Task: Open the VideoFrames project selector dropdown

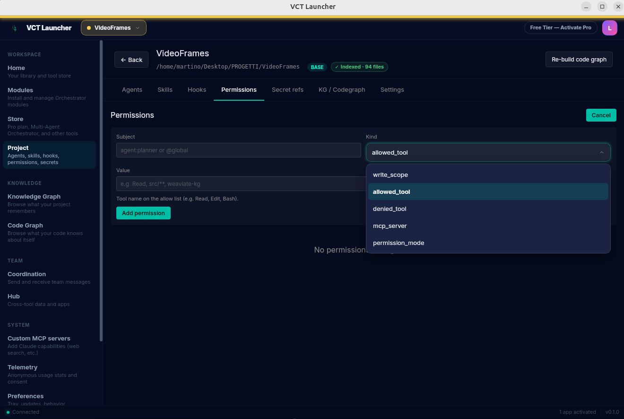Action: [x=113, y=28]
